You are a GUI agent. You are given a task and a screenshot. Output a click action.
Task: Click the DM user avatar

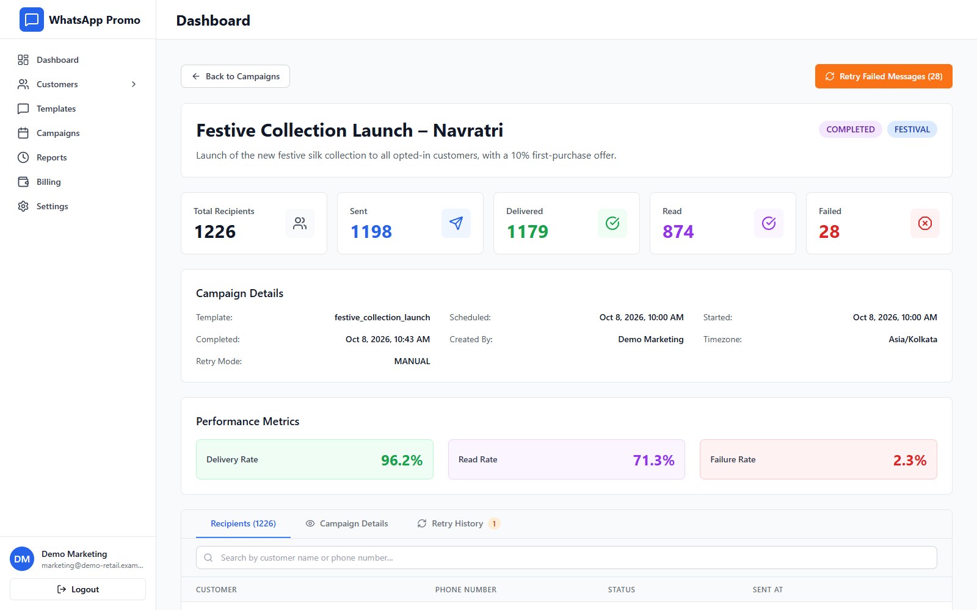(22, 559)
